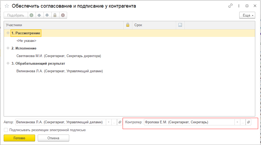Screen dimensions: 261x145
Task: Click the Отмена button
Action: [x=53, y=138]
